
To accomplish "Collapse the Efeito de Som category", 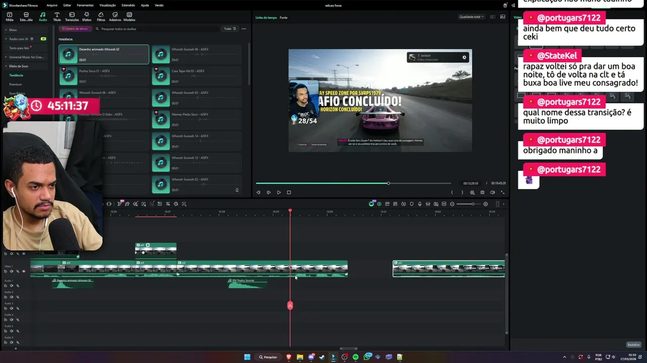I will [6, 66].
